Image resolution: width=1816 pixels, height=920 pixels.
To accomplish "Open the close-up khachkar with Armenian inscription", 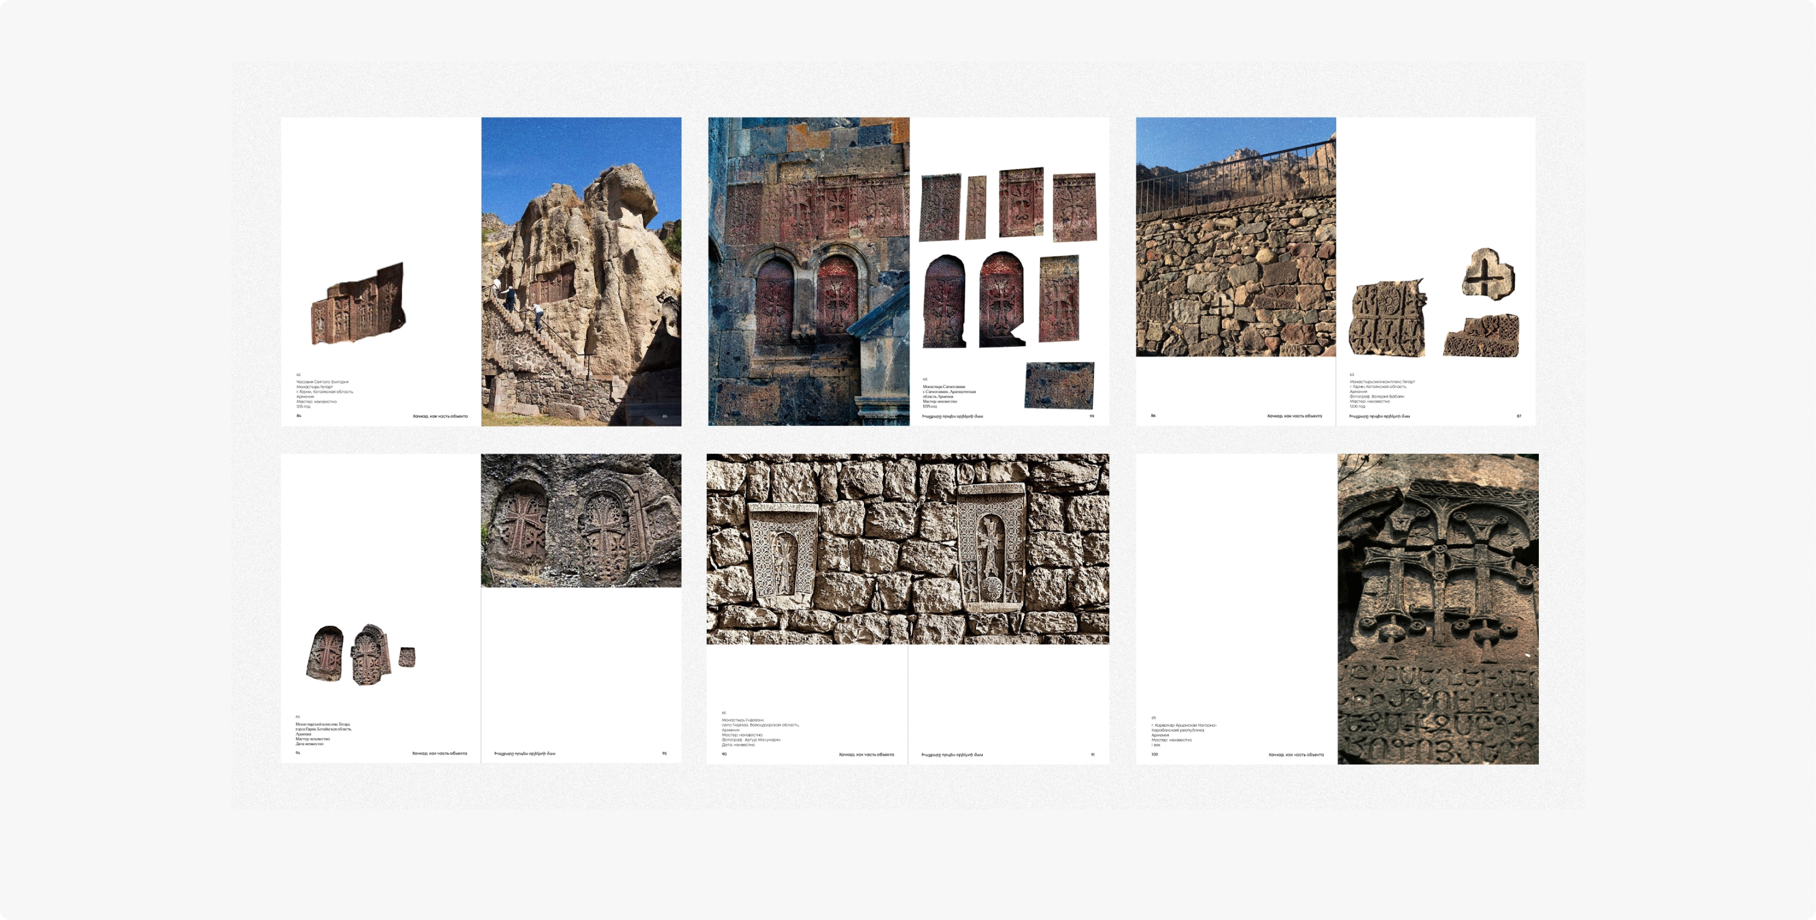I will (x=1438, y=609).
